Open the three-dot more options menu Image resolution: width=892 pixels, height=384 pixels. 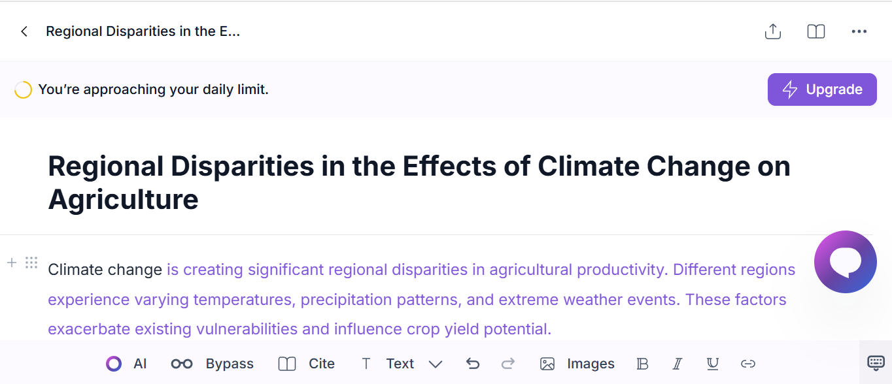pyautogui.click(x=859, y=31)
